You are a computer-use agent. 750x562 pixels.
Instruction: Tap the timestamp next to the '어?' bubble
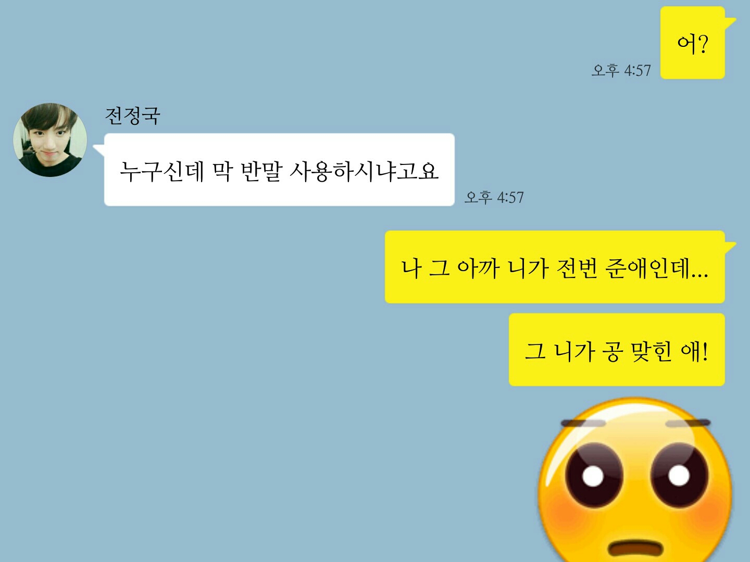pyautogui.click(x=621, y=70)
